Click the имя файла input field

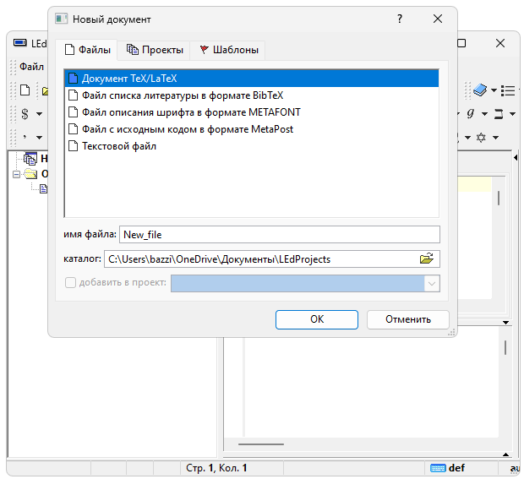click(x=280, y=235)
